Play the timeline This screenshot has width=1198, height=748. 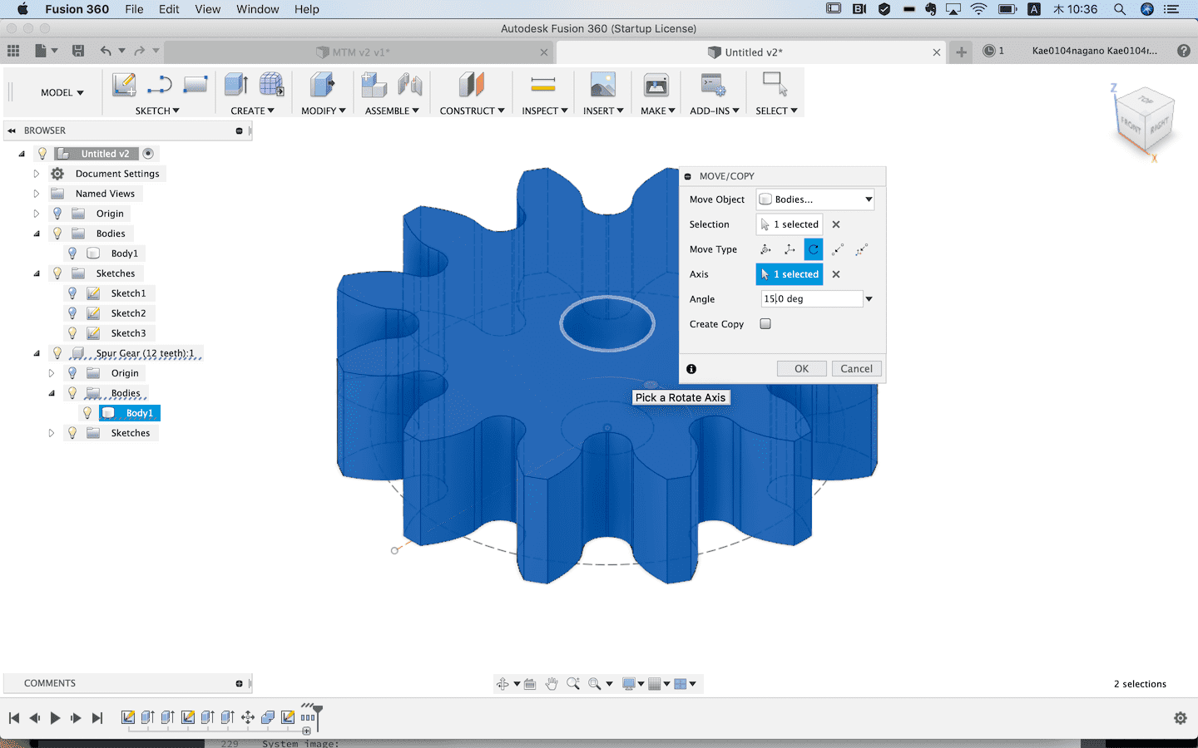55,718
